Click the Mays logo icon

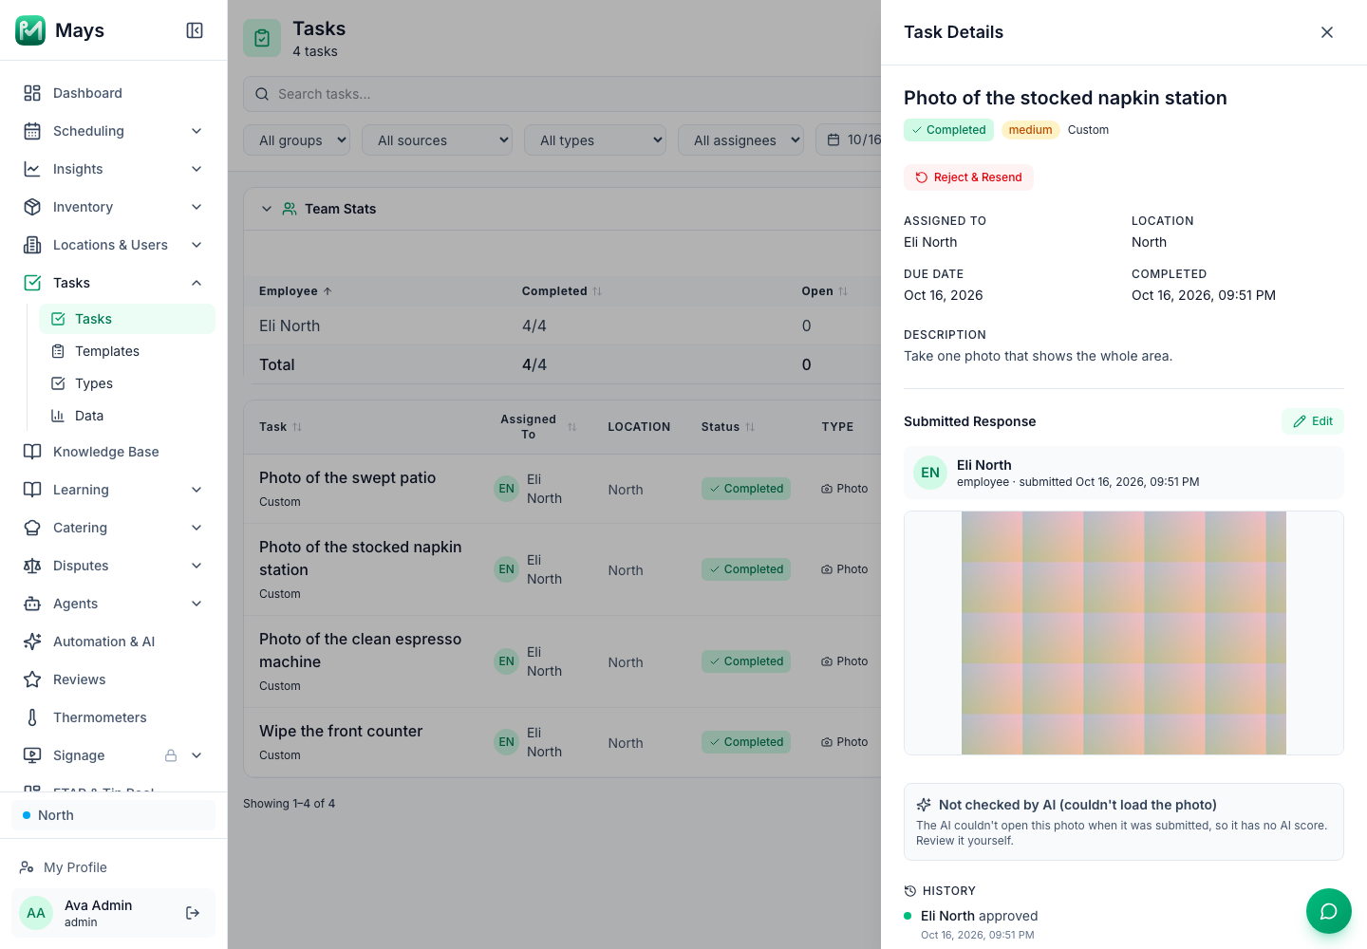tap(30, 30)
